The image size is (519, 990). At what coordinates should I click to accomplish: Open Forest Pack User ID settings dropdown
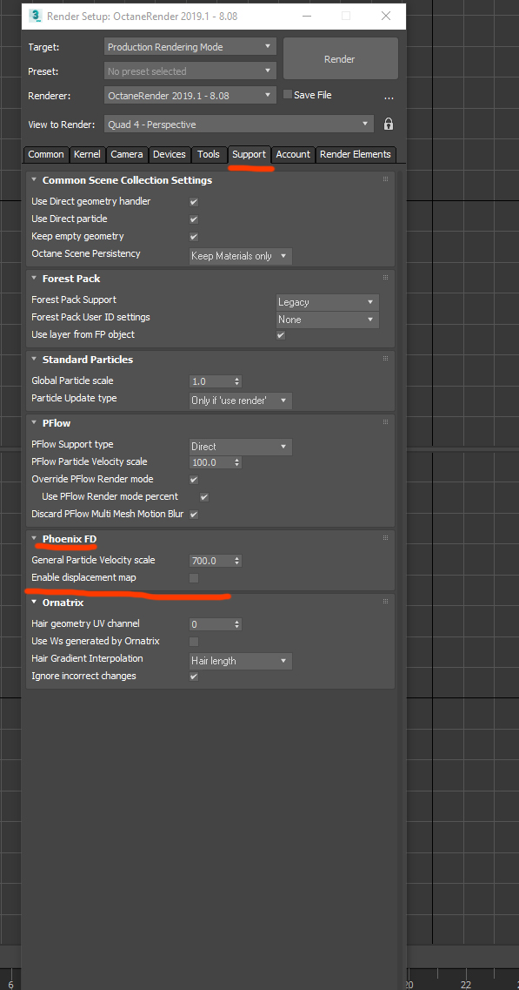[x=328, y=320]
